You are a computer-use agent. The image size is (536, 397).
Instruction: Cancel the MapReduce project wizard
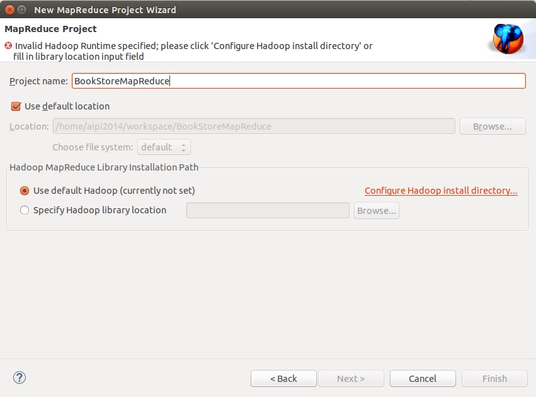[423, 379]
